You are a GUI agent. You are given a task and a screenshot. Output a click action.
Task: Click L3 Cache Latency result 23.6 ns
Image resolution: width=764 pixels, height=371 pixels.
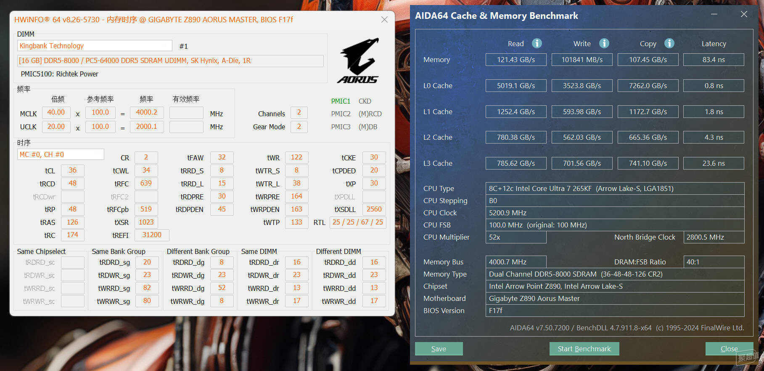714,163
